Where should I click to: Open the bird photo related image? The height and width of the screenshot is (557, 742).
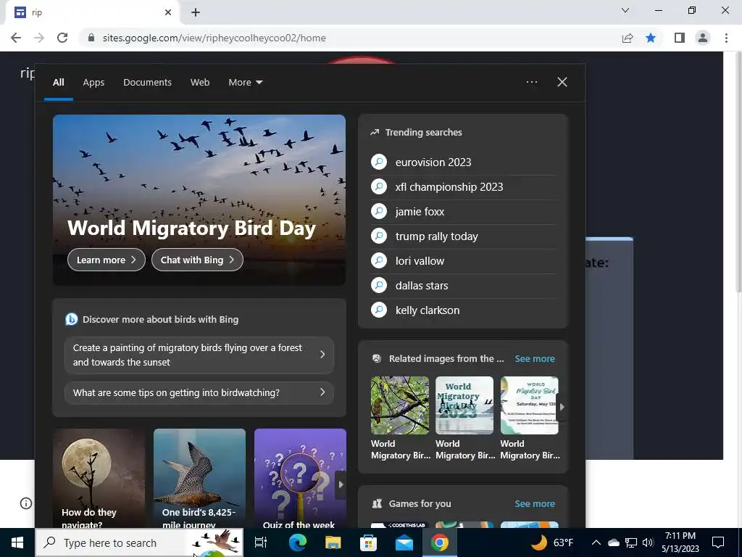point(400,405)
